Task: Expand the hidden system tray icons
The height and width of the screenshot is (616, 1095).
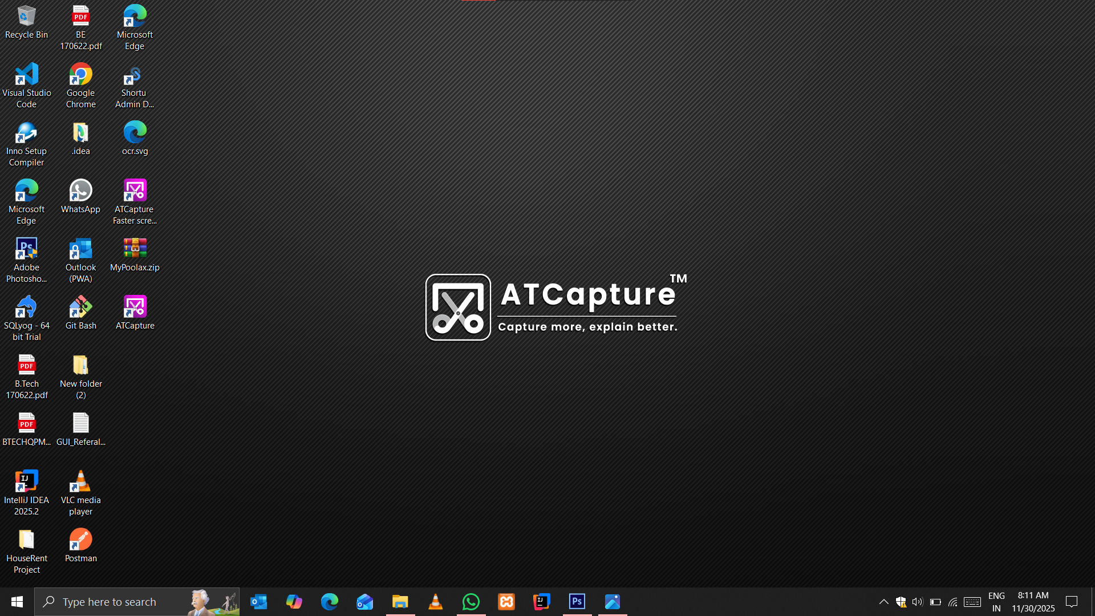Action: point(883,602)
